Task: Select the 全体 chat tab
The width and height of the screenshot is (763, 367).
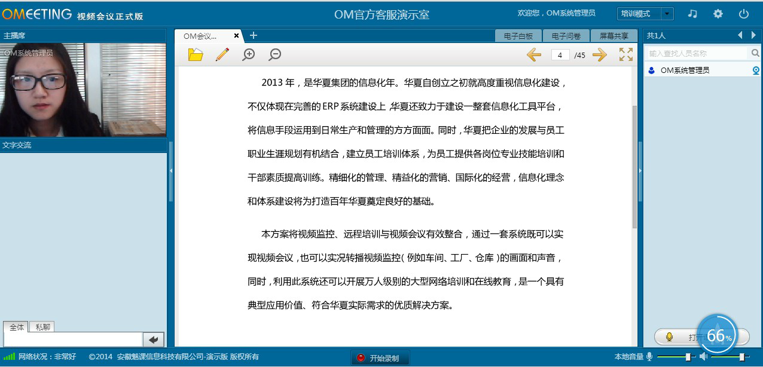Action: 16,327
